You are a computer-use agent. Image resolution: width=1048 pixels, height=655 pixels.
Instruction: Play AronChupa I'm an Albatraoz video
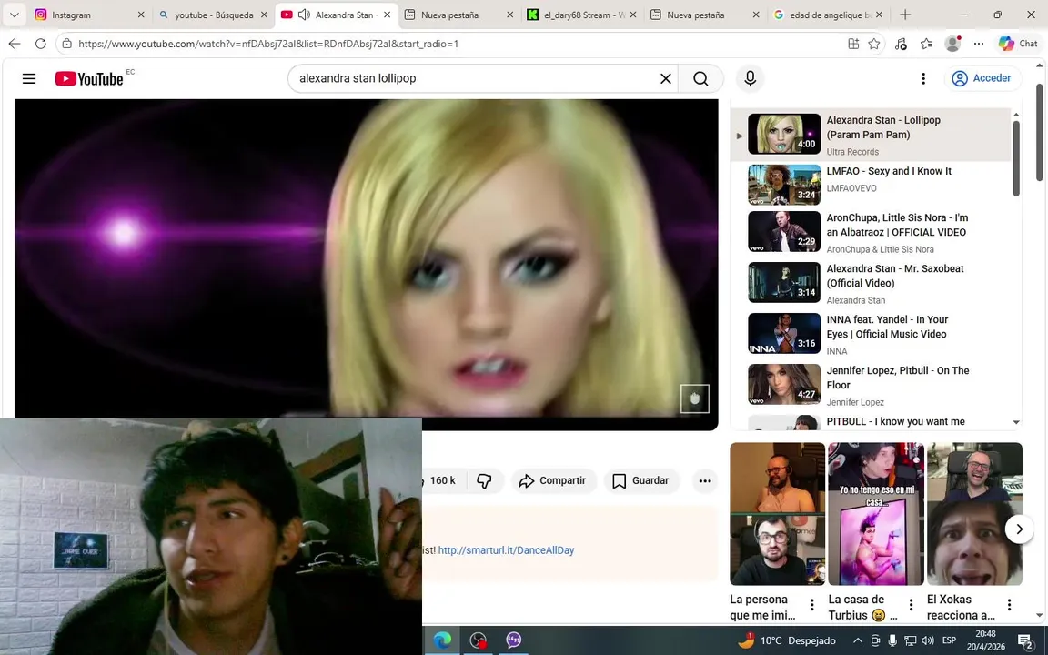point(871,232)
